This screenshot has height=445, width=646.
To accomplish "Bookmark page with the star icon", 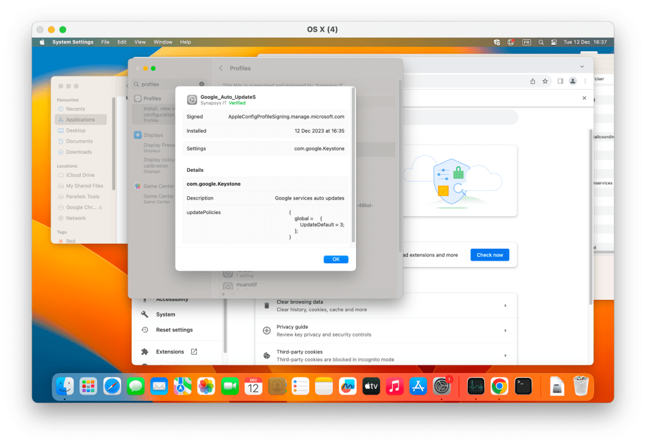I will [545, 81].
